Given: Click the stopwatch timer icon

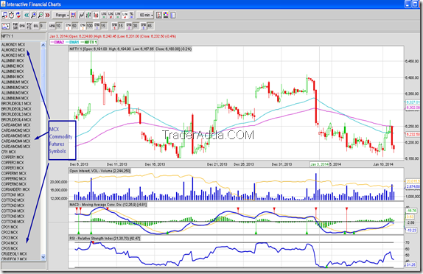Looking at the screenshot, I should [11, 15].
